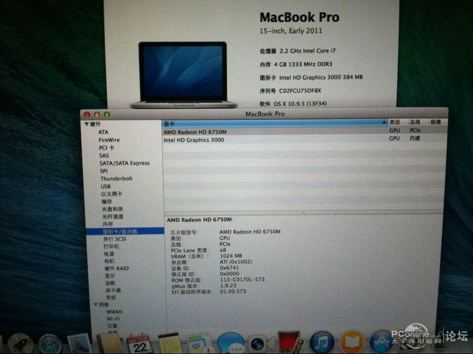Show USB device information
The height and width of the screenshot is (354, 473).
pyautogui.click(x=105, y=186)
